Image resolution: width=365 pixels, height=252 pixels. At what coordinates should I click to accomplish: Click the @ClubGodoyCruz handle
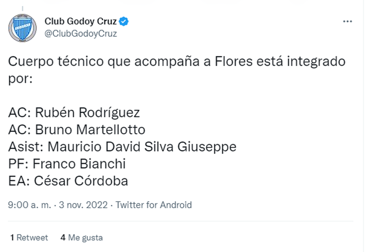tap(81, 33)
